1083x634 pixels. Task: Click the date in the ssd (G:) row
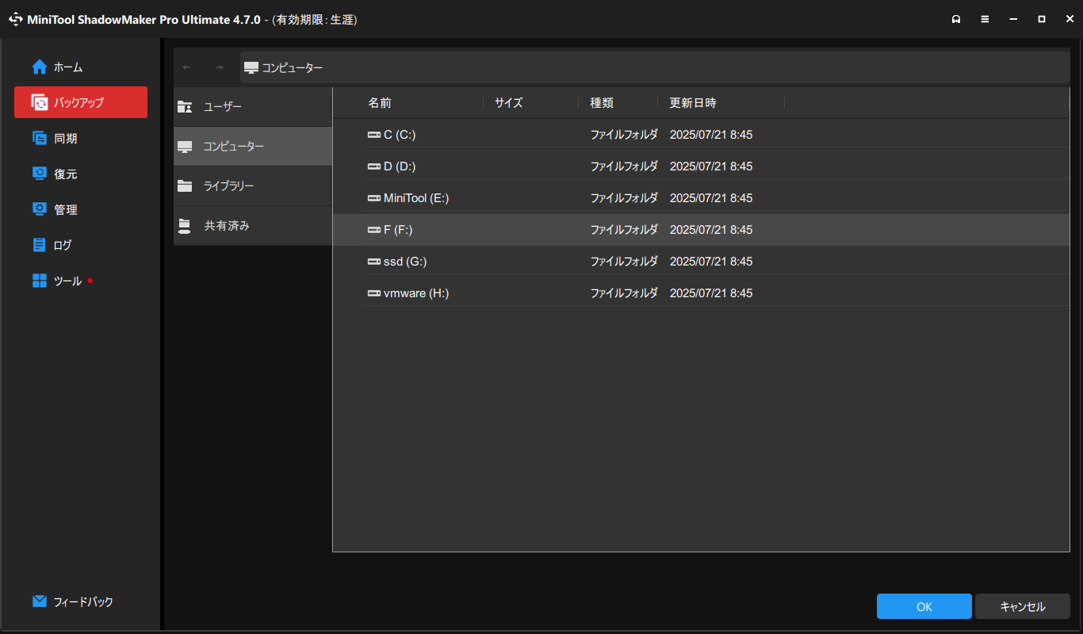pos(711,262)
